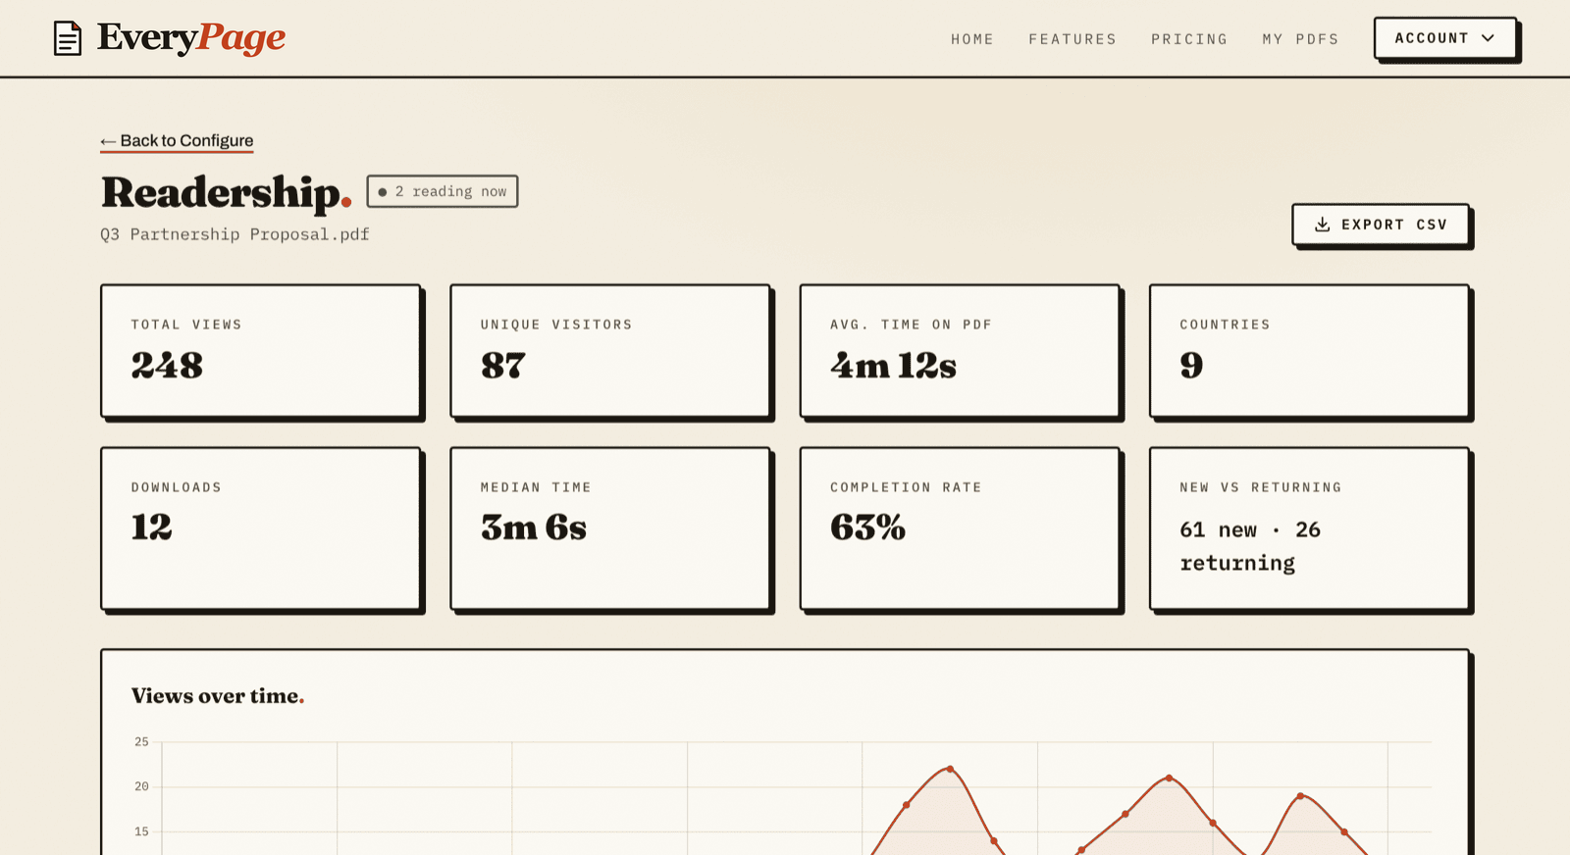Click the Downloads 12 value
The image size is (1570, 855).
tap(152, 528)
